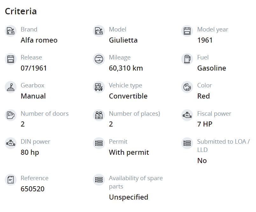Click the checklist icon next to Permit
The height and width of the screenshot is (212, 256).
pos(99,143)
